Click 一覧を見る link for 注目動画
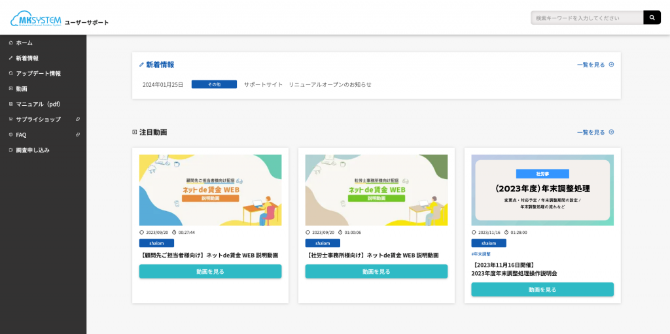 click(591, 133)
